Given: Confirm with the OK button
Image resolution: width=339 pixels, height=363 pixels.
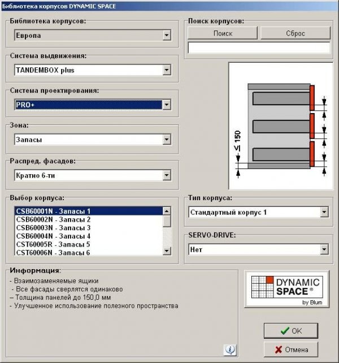Looking at the screenshot, I should tap(291, 331).
